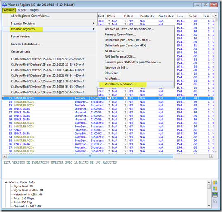Viewport: 222px width, 212px height.
Task: Select packet row 32 SNAP
Action: (108, 130)
